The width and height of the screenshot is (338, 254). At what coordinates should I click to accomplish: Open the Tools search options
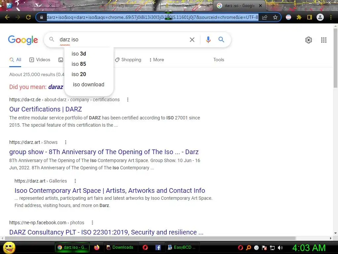pyautogui.click(x=219, y=60)
